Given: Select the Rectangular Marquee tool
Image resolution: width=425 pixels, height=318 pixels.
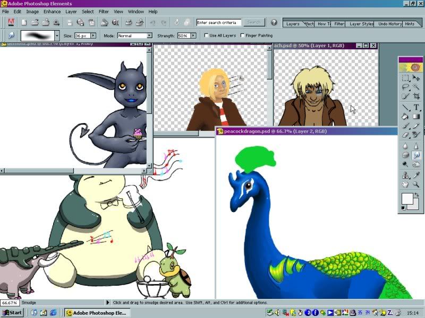Looking at the screenshot, I should [x=405, y=78].
